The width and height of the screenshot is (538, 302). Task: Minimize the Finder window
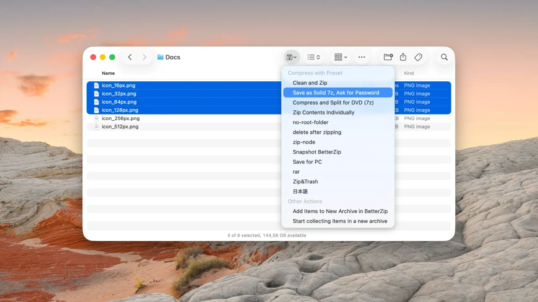[x=103, y=57]
